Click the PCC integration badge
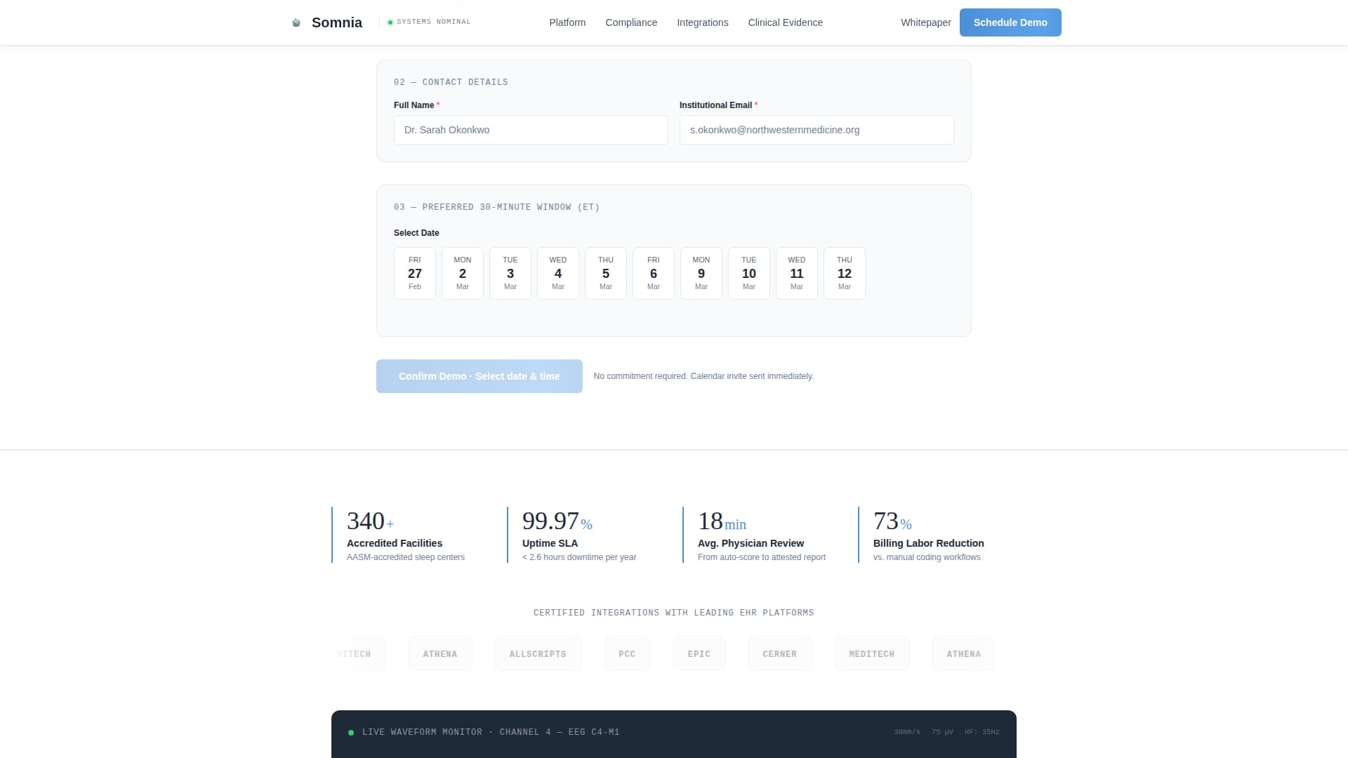The width and height of the screenshot is (1348, 758). click(627, 653)
